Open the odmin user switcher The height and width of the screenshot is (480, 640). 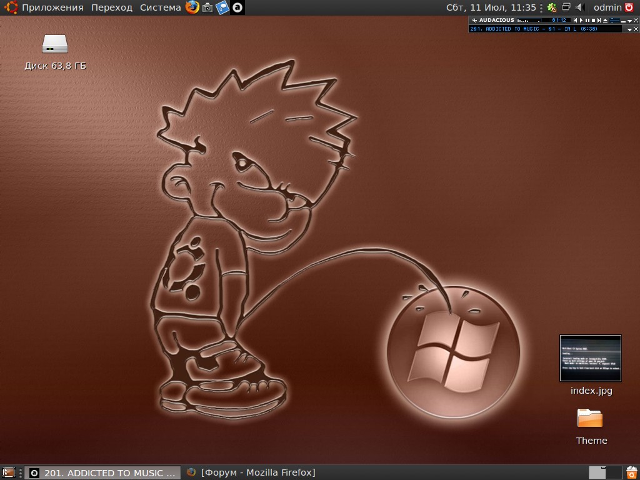607,7
